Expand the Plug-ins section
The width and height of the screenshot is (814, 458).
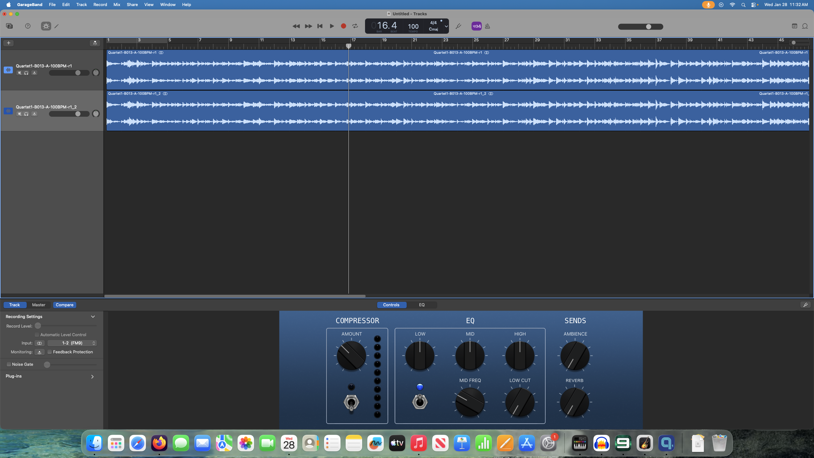(93, 377)
